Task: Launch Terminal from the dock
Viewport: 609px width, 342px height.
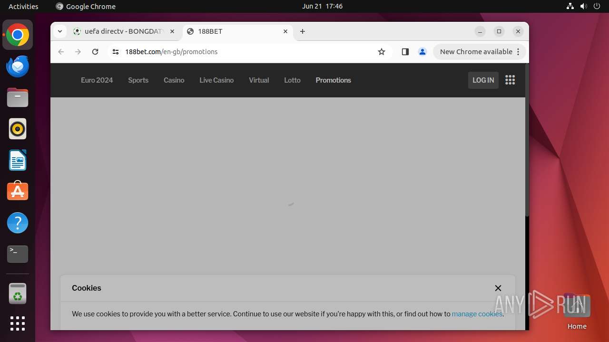Action: click(x=18, y=254)
